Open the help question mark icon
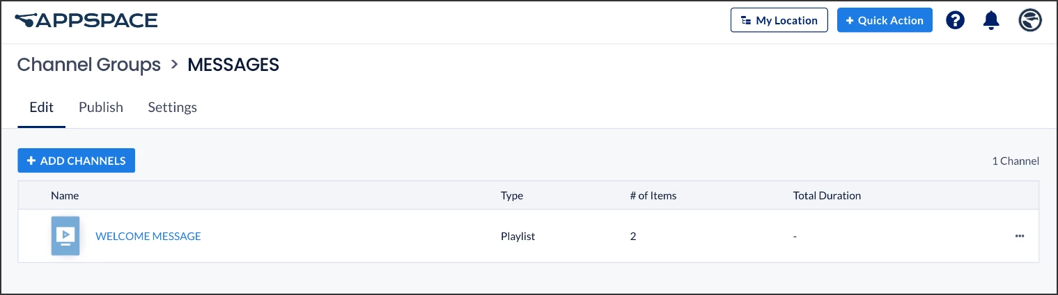 pyautogui.click(x=955, y=20)
